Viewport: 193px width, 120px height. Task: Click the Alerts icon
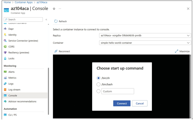coord(5,72)
